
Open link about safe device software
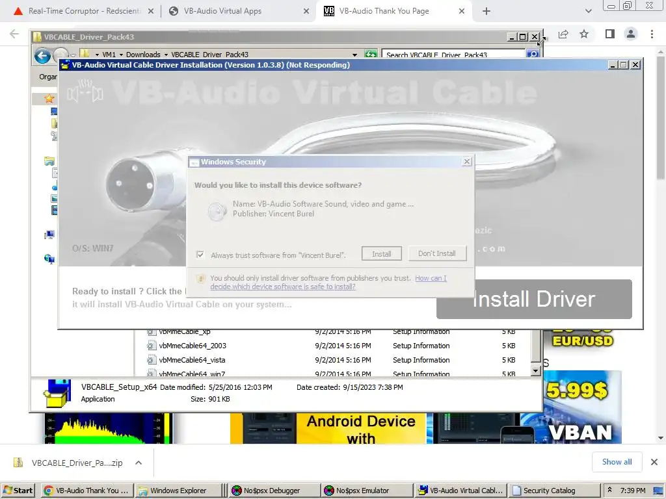(x=328, y=282)
